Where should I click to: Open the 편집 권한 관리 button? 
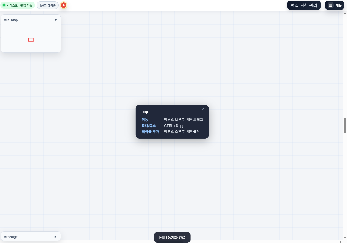(304, 5)
